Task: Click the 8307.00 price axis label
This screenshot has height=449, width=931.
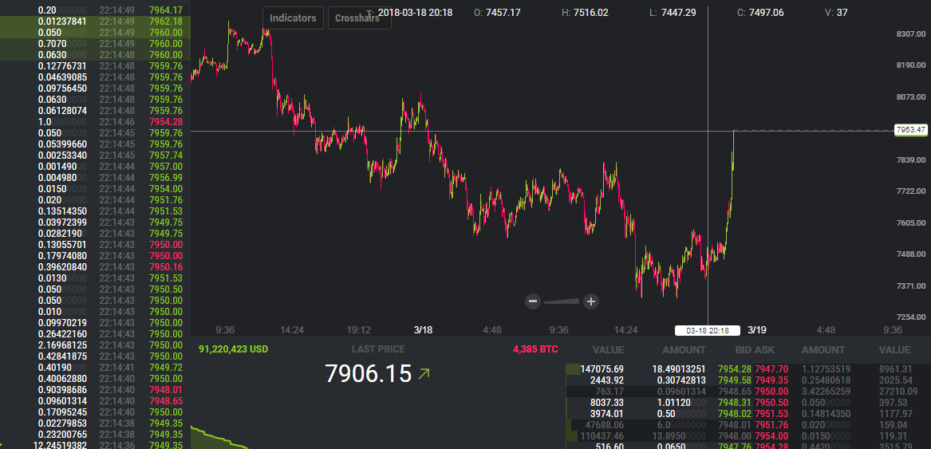Action: click(x=909, y=34)
